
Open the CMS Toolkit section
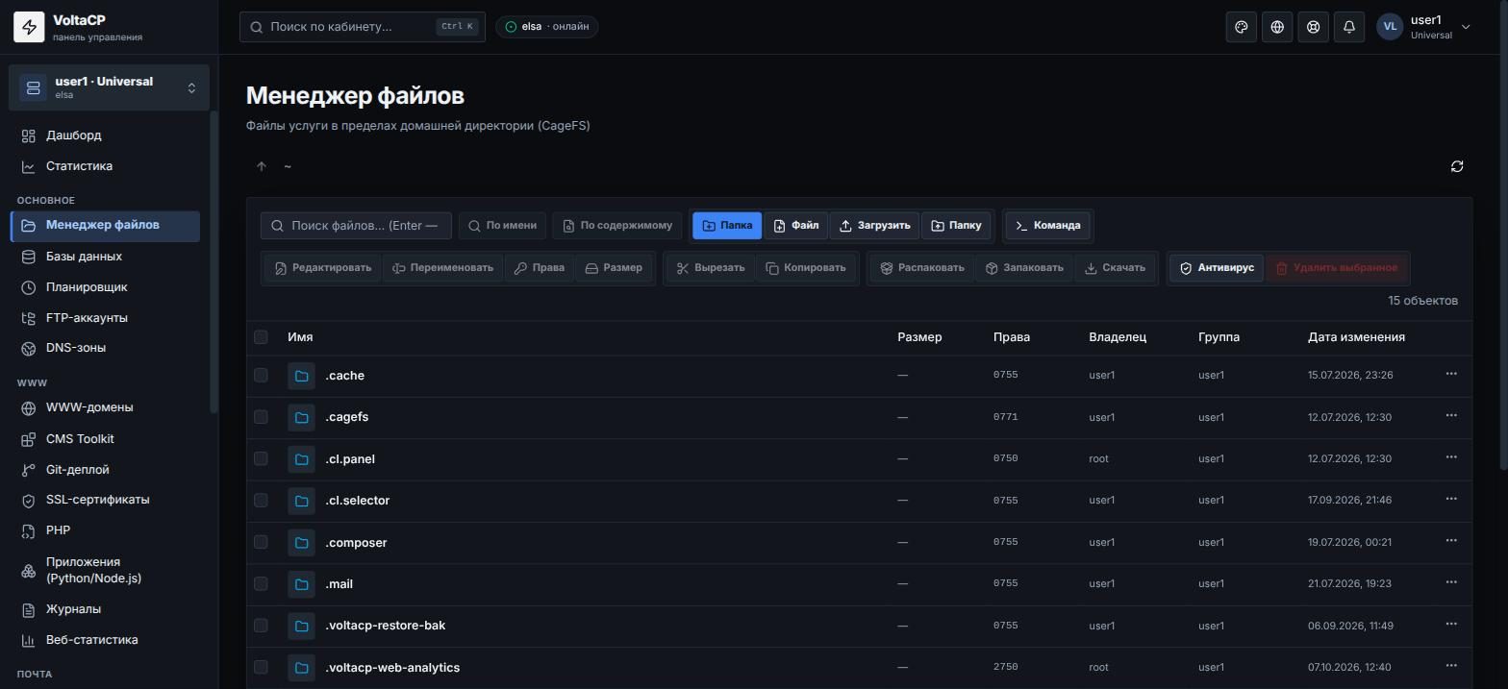(106, 439)
